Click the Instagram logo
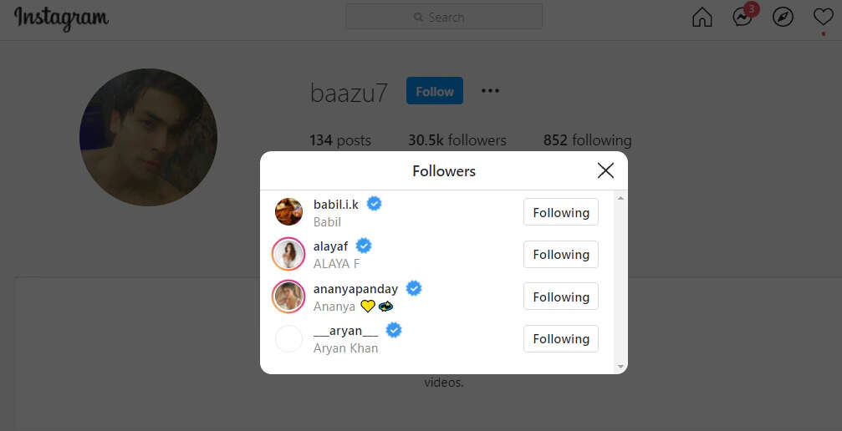 point(61,18)
